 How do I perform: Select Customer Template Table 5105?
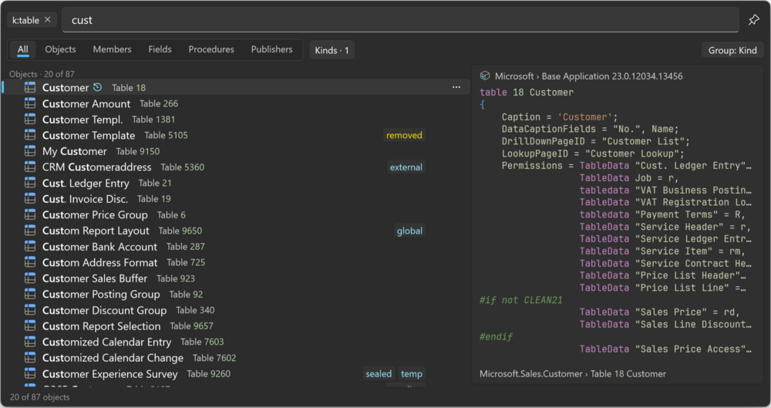tap(236, 135)
